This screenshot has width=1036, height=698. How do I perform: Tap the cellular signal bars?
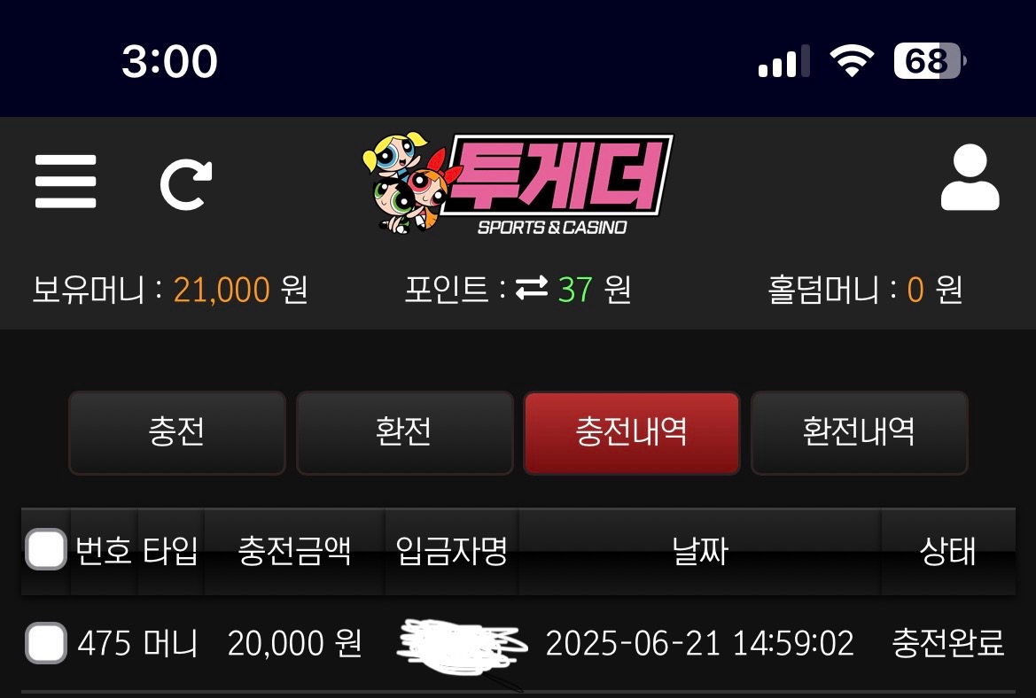coord(783,61)
